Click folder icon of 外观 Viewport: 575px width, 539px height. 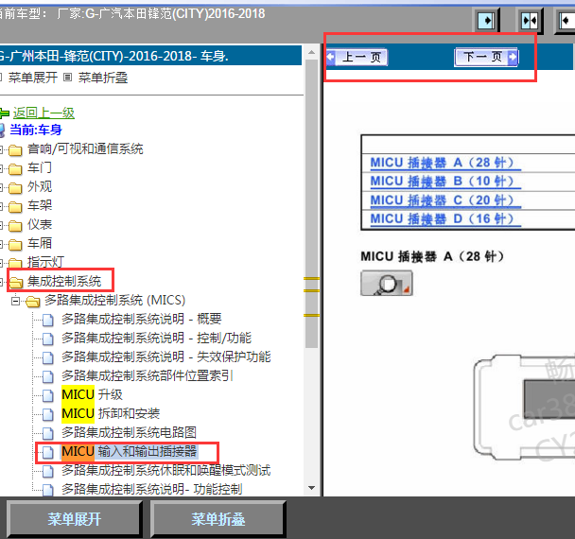click(x=15, y=188)
